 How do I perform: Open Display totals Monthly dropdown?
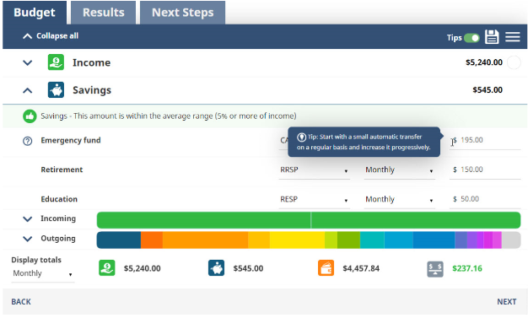pos(43,273)
